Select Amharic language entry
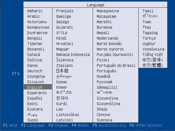 click(x=35, y=11)
